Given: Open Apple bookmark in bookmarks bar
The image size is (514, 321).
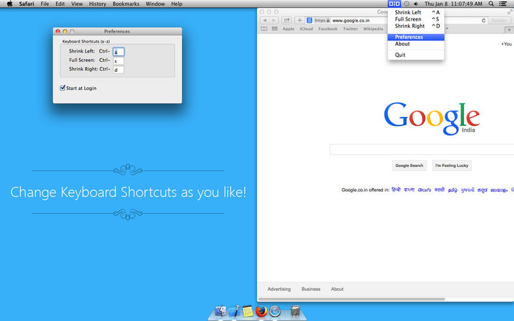Looking at the screenshot, I should click(x=288, y=29).
